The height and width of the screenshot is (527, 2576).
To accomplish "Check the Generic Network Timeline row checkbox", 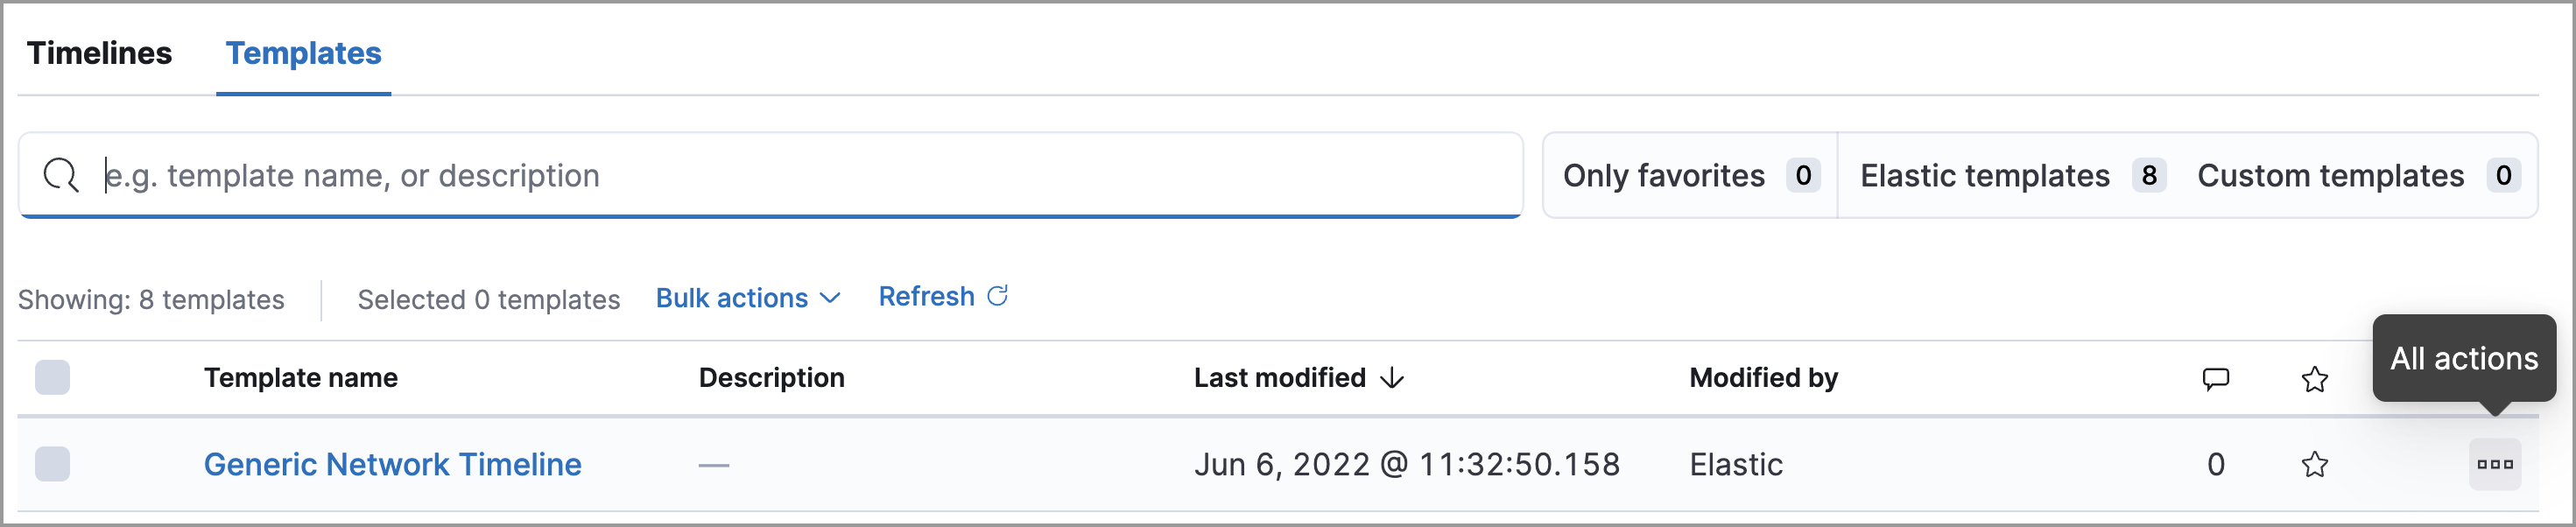I will pyautogui.click(x=52, y=464).
